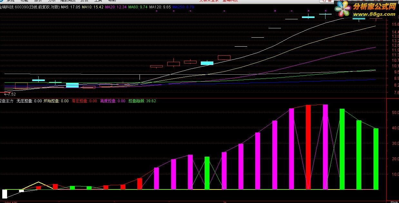Select the MA10: 15.42 indicator label

click(x=92, y=7)
